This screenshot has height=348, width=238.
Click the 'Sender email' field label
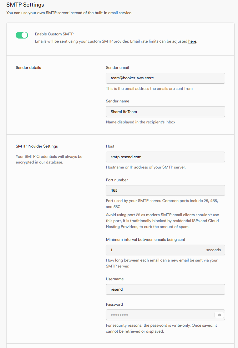(117, 68)
